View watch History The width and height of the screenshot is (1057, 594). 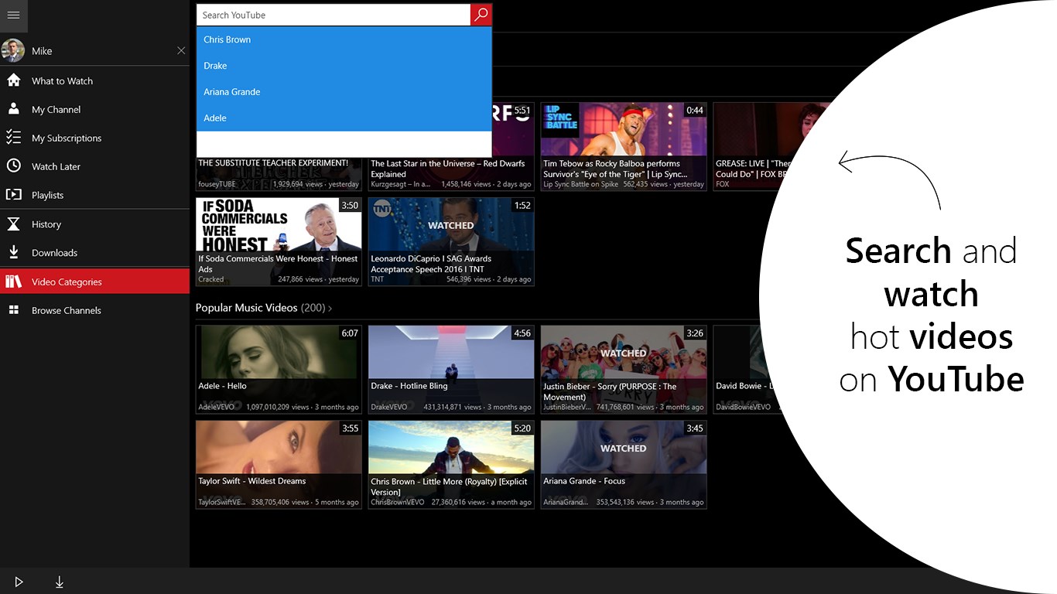click(x=94, y=224)
